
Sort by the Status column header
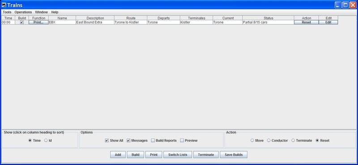coord(268,18)
